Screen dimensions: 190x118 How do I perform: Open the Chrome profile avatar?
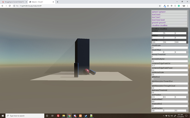point(184,6)
